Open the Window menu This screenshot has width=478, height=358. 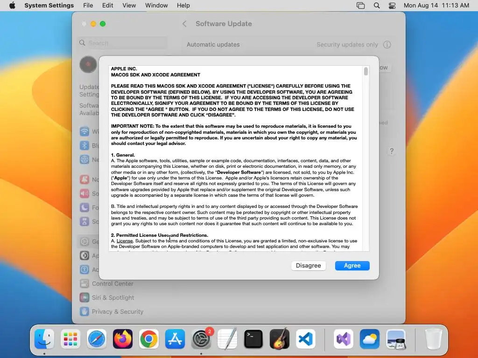click(x=156, y=6)
